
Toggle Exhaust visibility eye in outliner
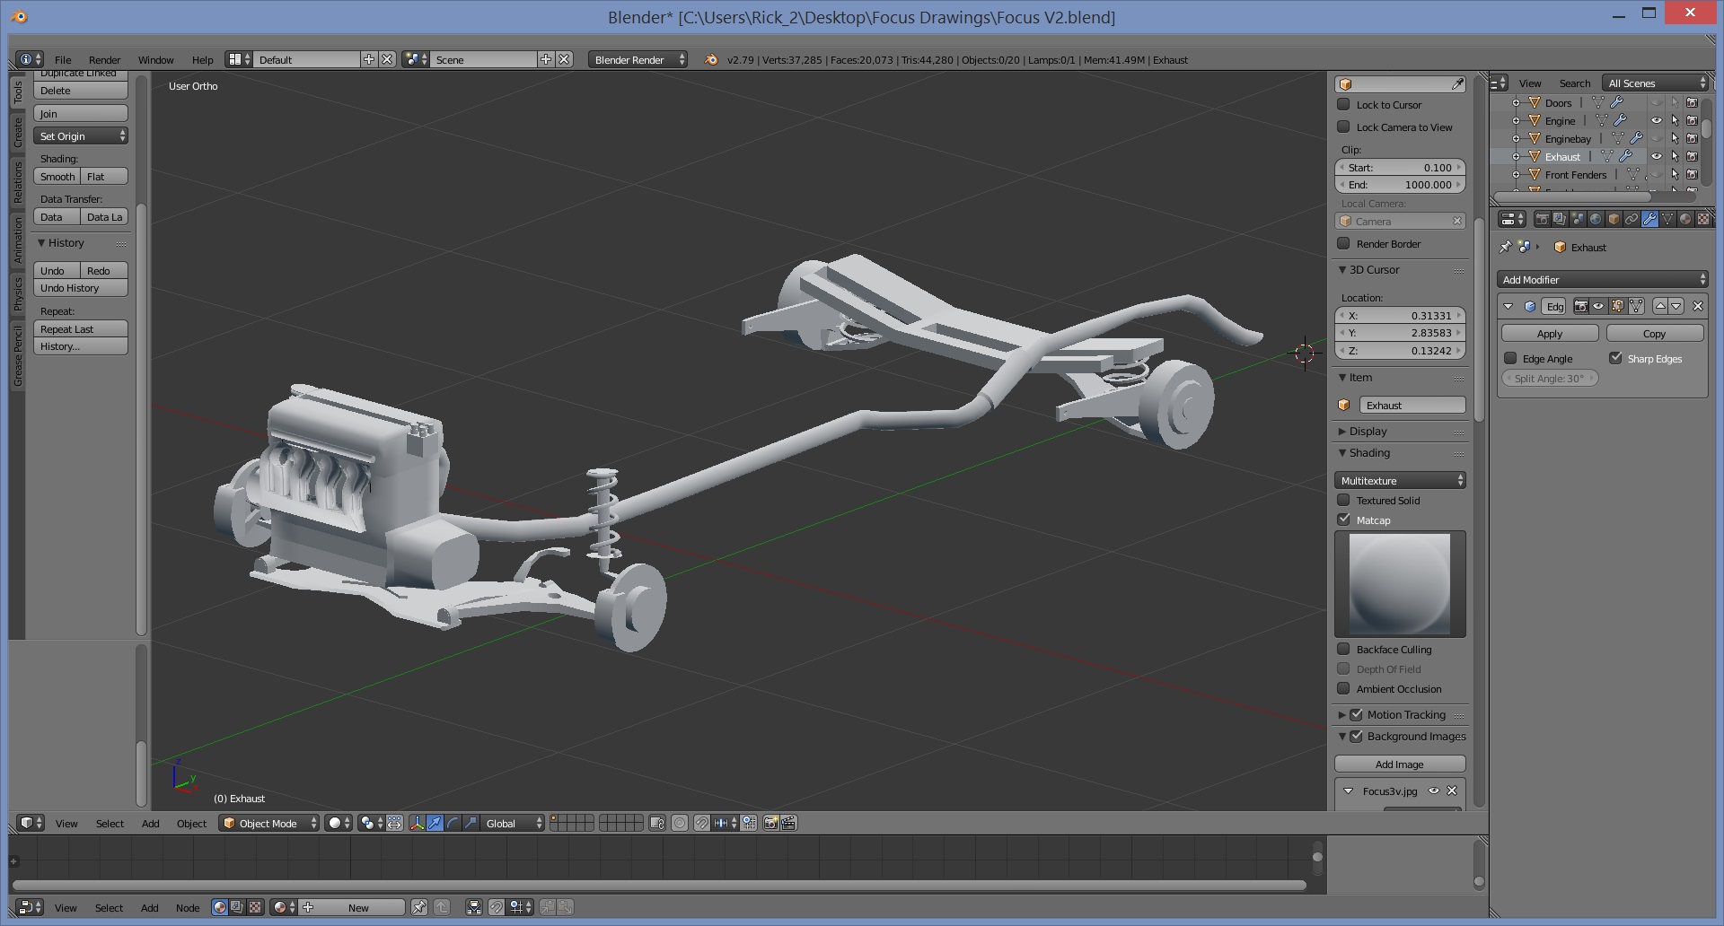pyautogui.click(x=1657, y=156)
